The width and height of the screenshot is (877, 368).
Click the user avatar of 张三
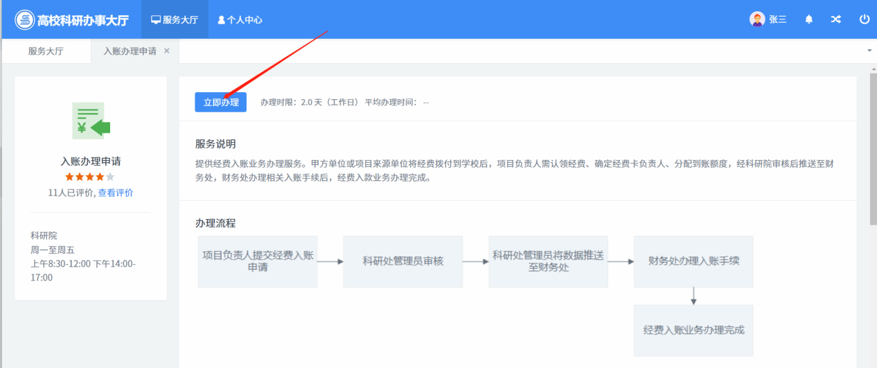(x=757, y=19)
